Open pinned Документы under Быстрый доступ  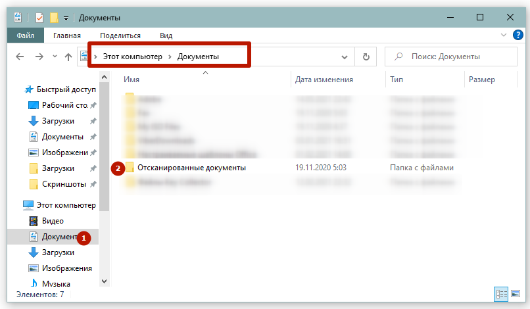62,137
